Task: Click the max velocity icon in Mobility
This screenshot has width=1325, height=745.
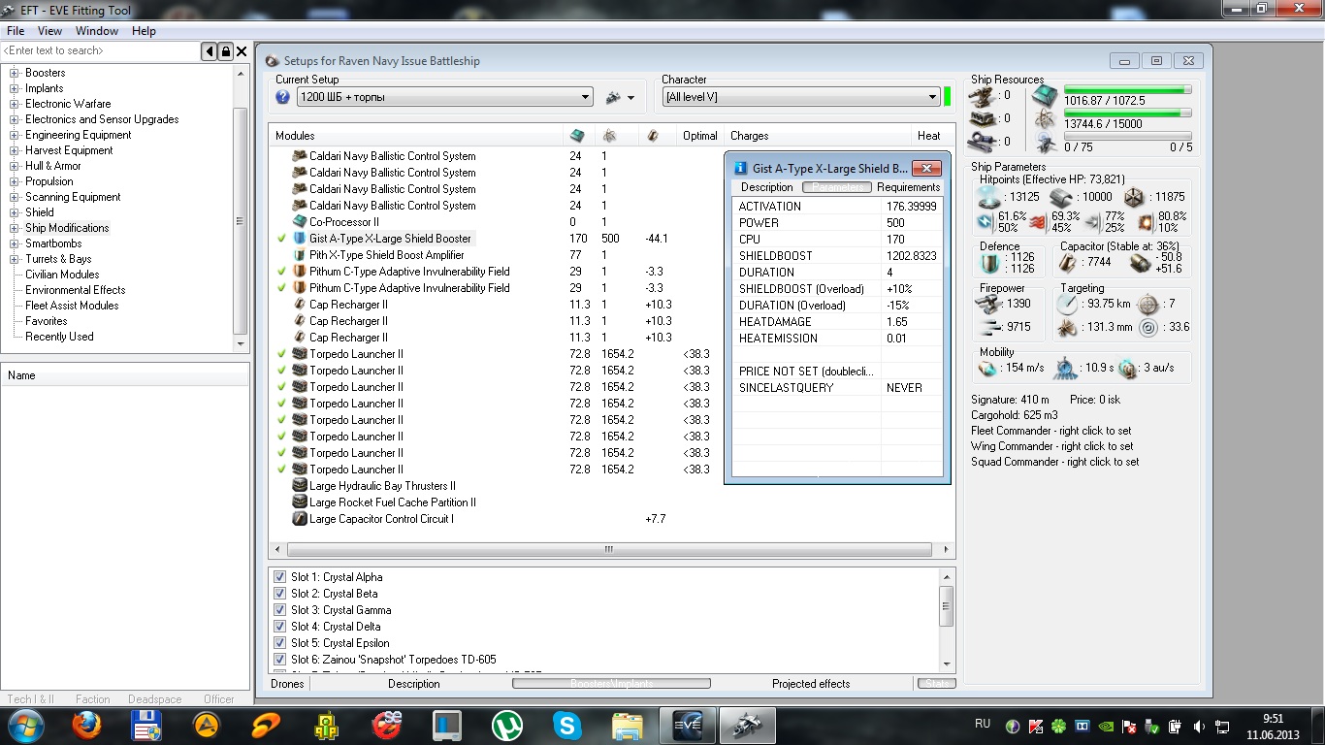Action: (987, 369)
